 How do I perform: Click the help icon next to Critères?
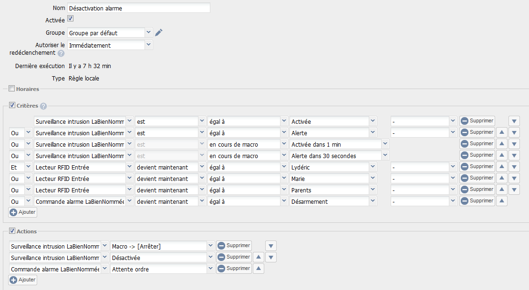coord(43,106)
